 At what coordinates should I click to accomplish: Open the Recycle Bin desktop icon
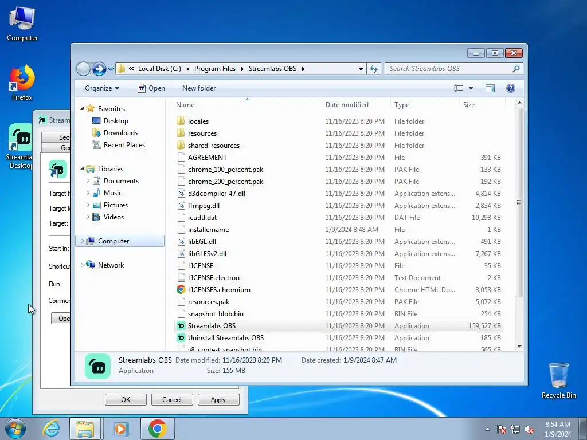click(558, 380)
